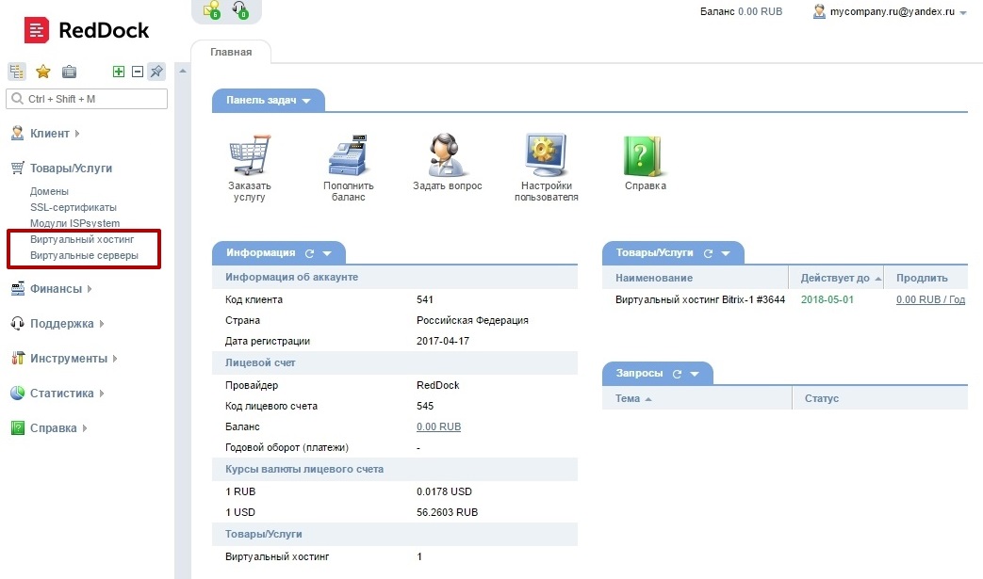Click the 'Задать вопрос' support agent icon
983x579 pixels.
[x=447, y=153]
